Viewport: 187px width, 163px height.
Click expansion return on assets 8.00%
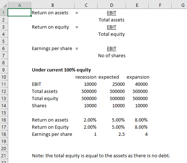coord(141,120)
